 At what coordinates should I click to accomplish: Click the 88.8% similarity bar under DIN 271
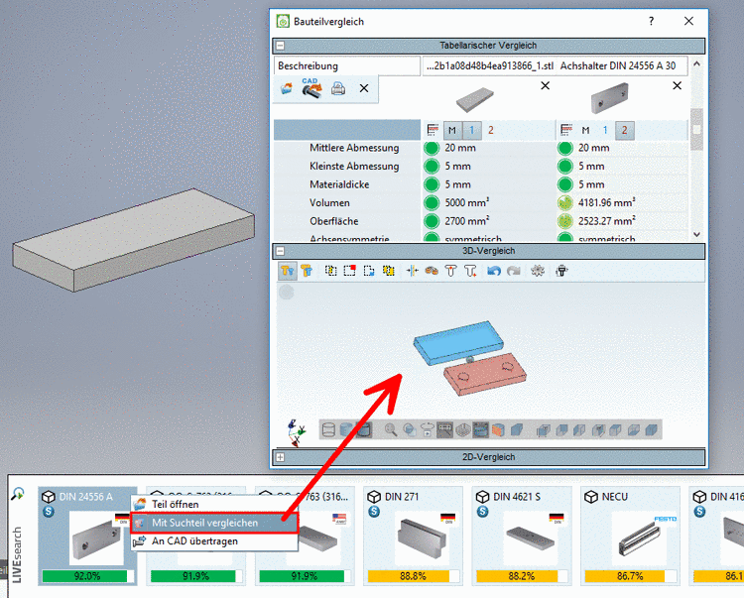click(413, 576)
